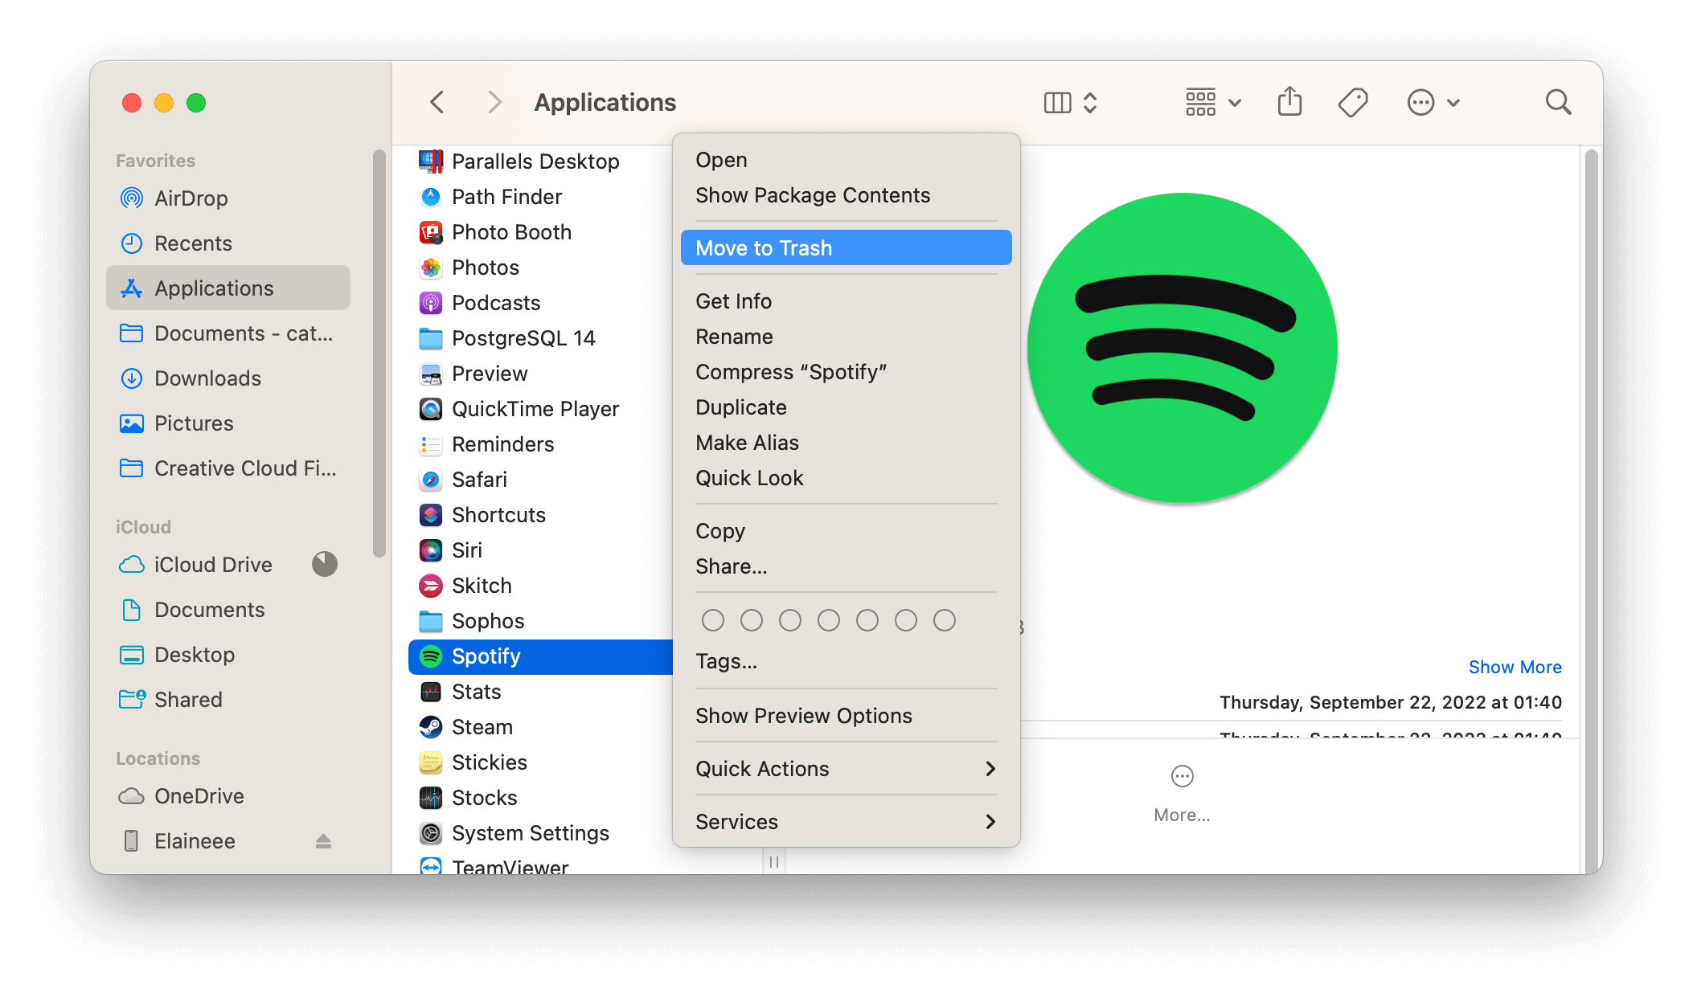1693x993 pixels.
Task: Click the Skitch app icon
Action: point(431,586)
